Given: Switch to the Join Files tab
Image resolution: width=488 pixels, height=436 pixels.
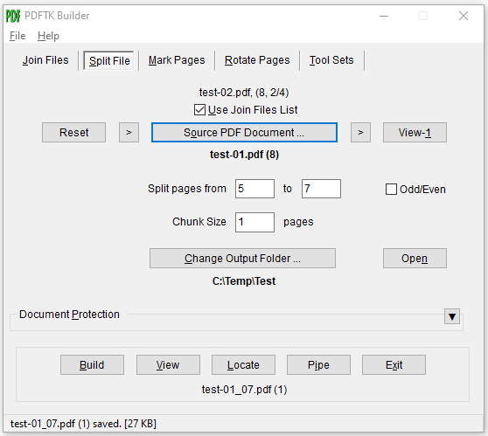Looking at the screenshot, I should tap(45, 60).
